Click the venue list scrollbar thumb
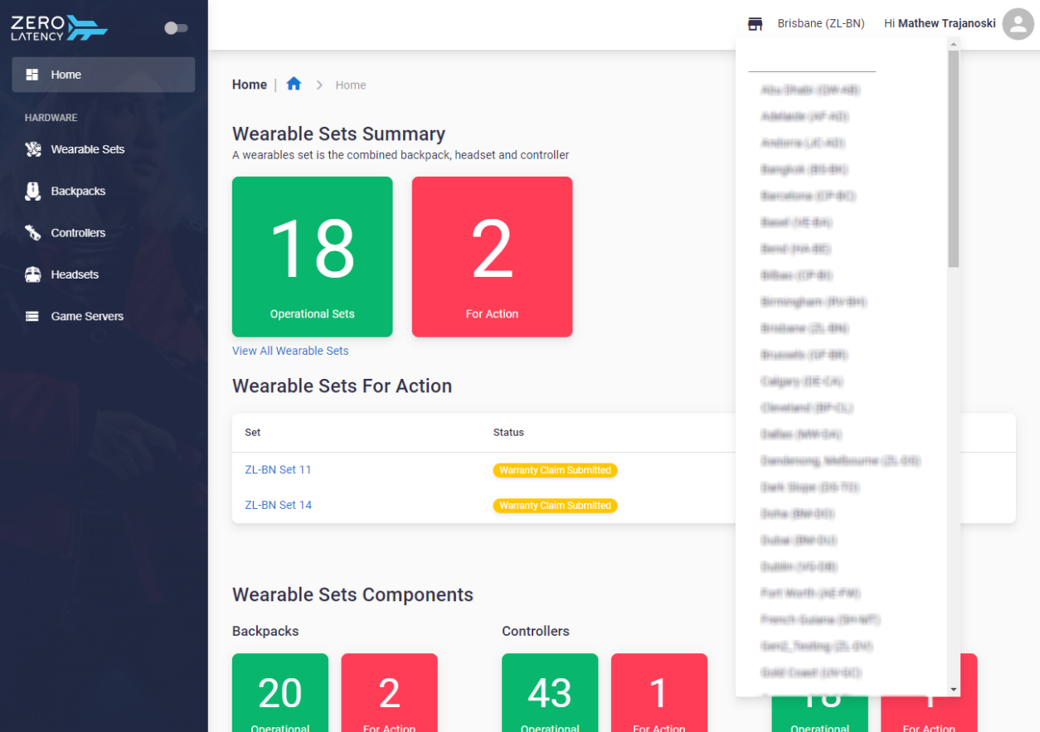 point(954,158)
